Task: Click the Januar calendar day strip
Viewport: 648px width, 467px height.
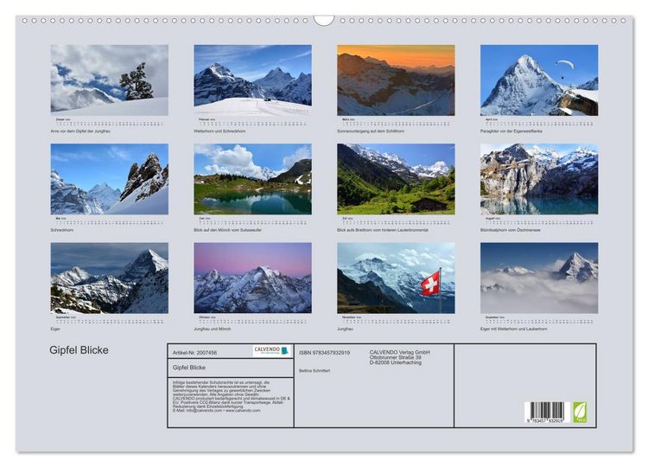Action: click(x=110, y=123)
